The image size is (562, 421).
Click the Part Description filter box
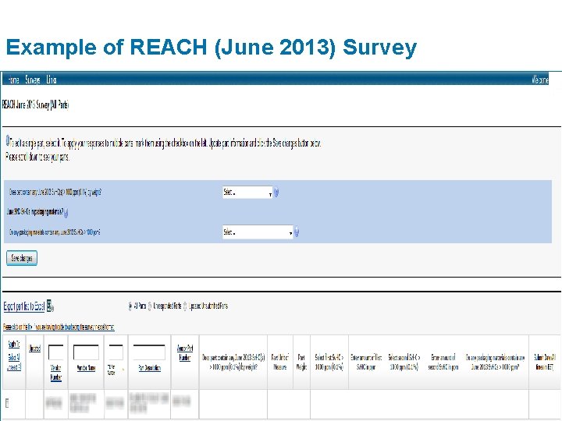(149, 352)
